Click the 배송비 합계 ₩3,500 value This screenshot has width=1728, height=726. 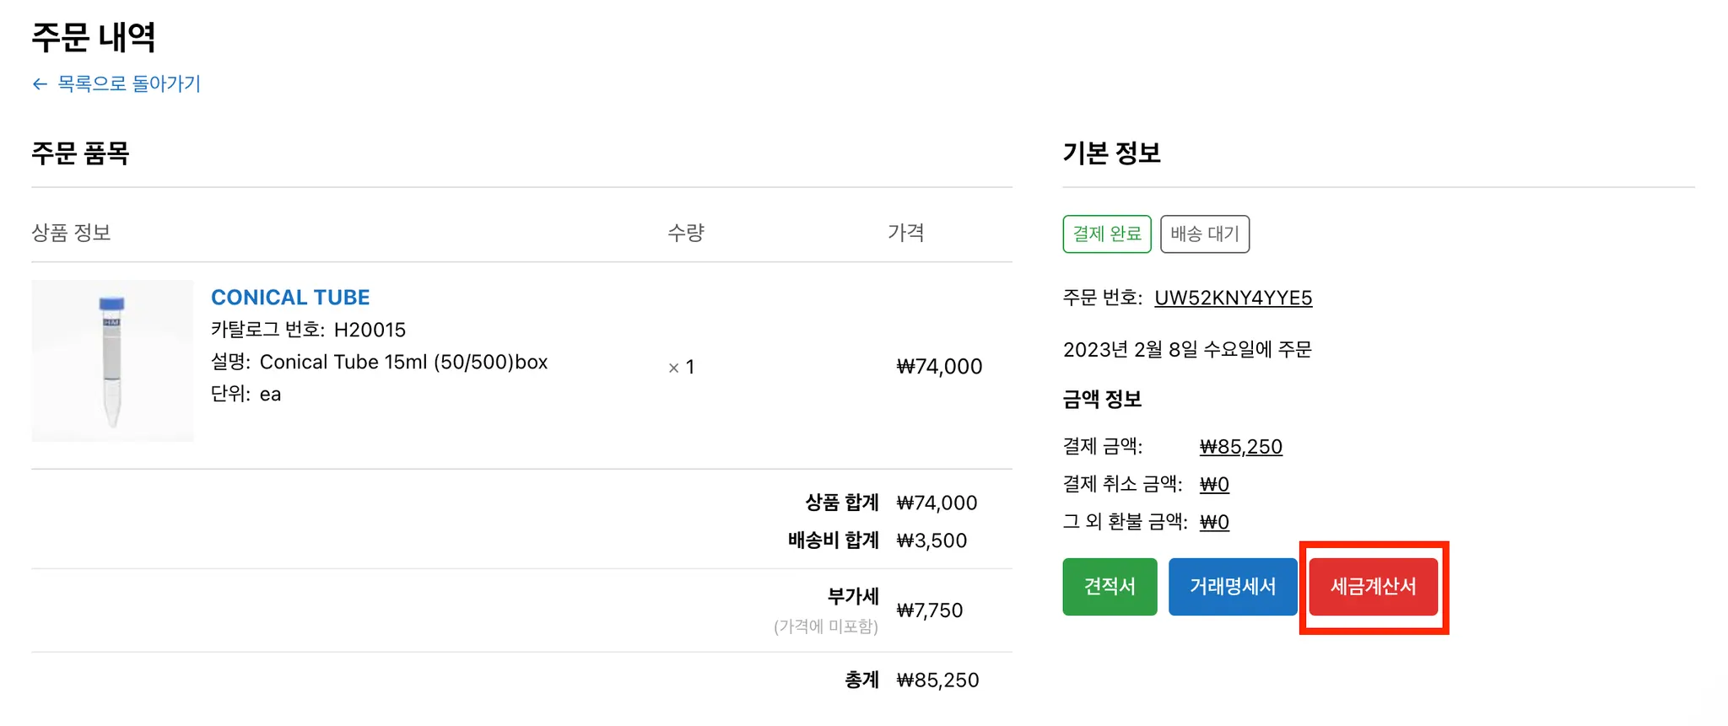(931, 540)
